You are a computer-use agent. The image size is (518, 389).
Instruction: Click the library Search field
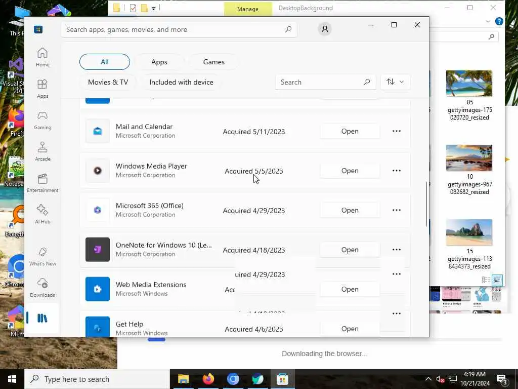pos(325,82)
